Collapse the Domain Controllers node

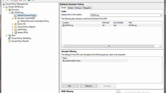tap(13, 18)
